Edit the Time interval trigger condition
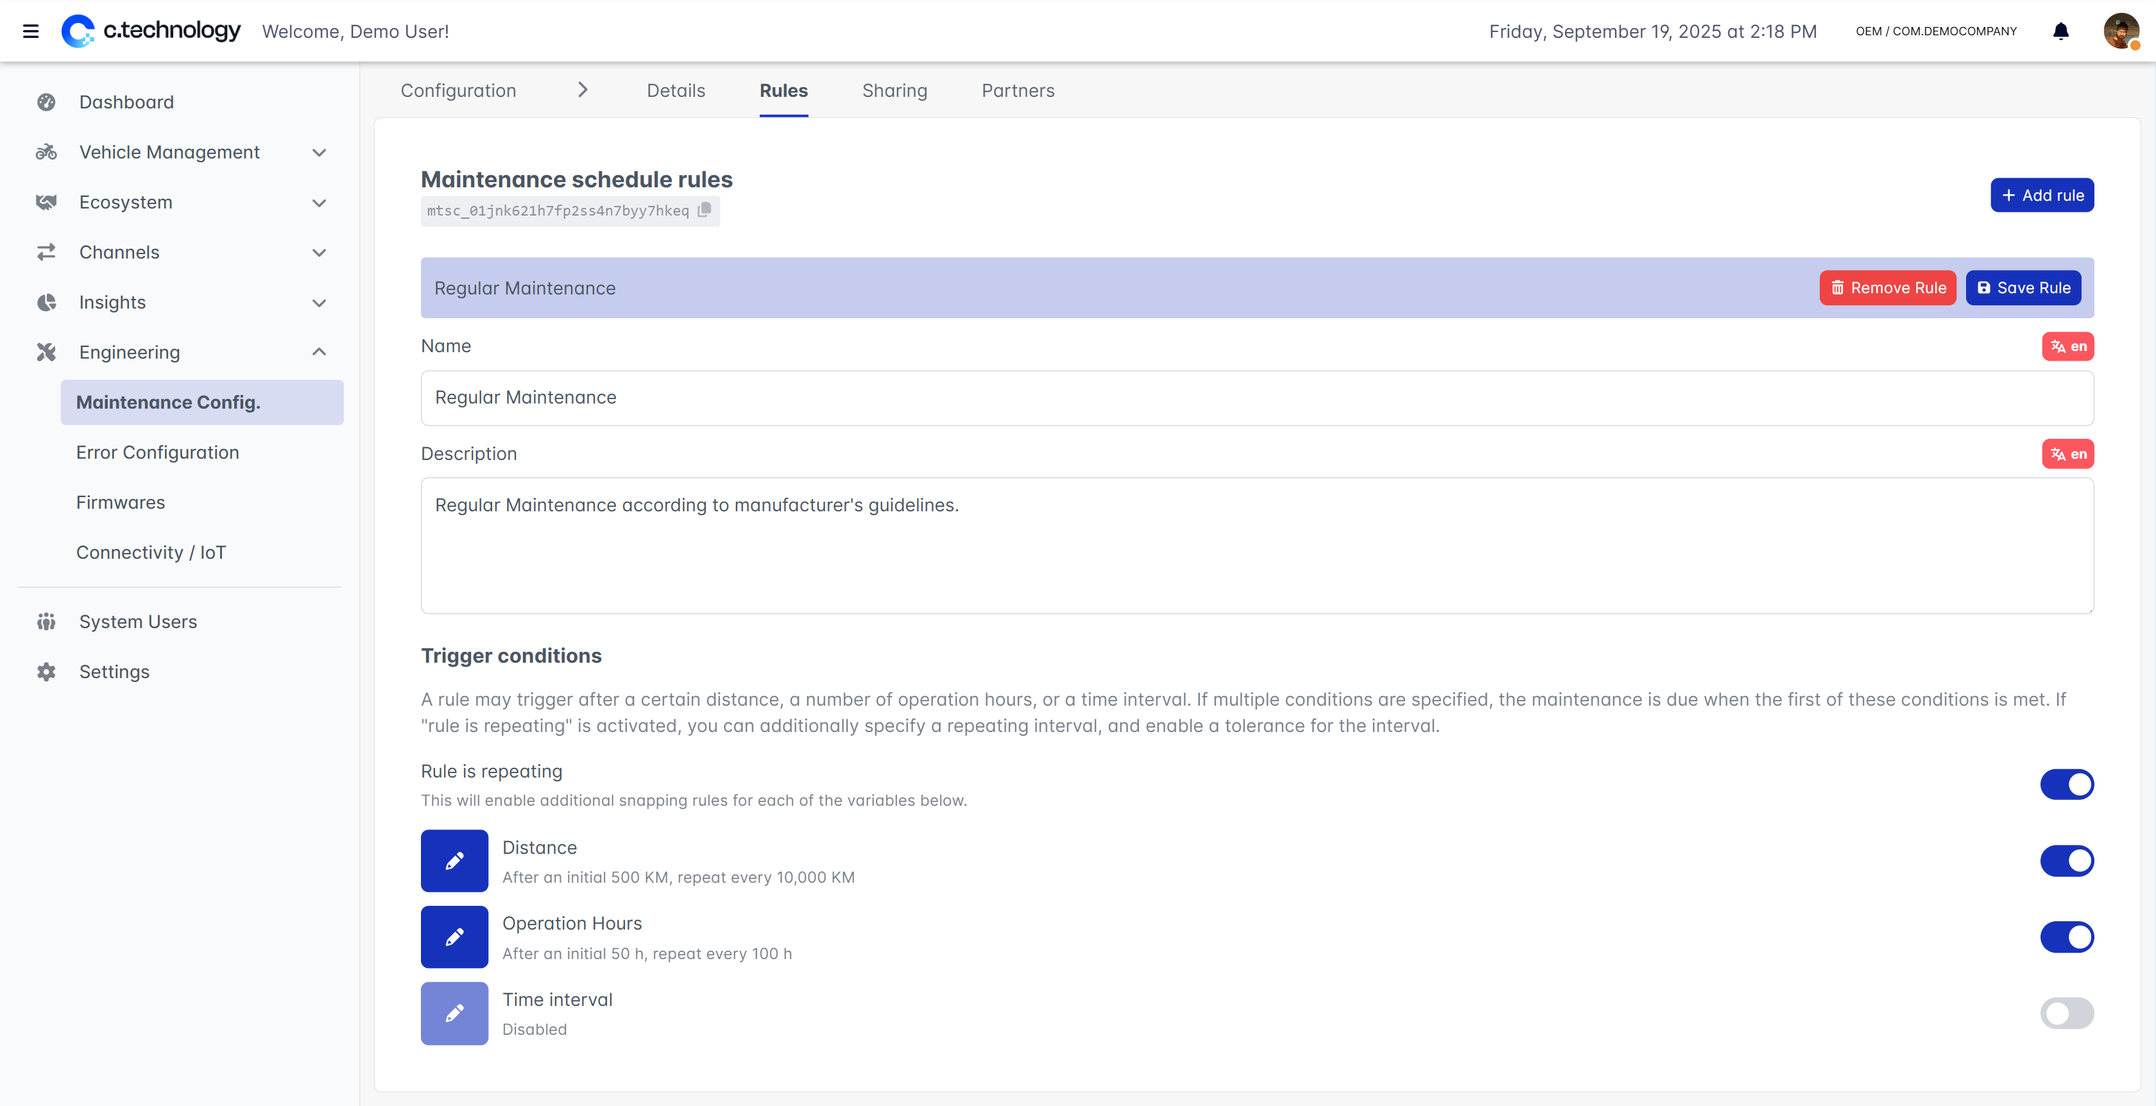The width and height of the screenshot is (2156, 1106). (454, 1012)
